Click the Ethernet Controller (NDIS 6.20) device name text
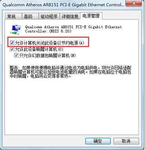Viewport: 145px width, 150px height. [73, 29]
